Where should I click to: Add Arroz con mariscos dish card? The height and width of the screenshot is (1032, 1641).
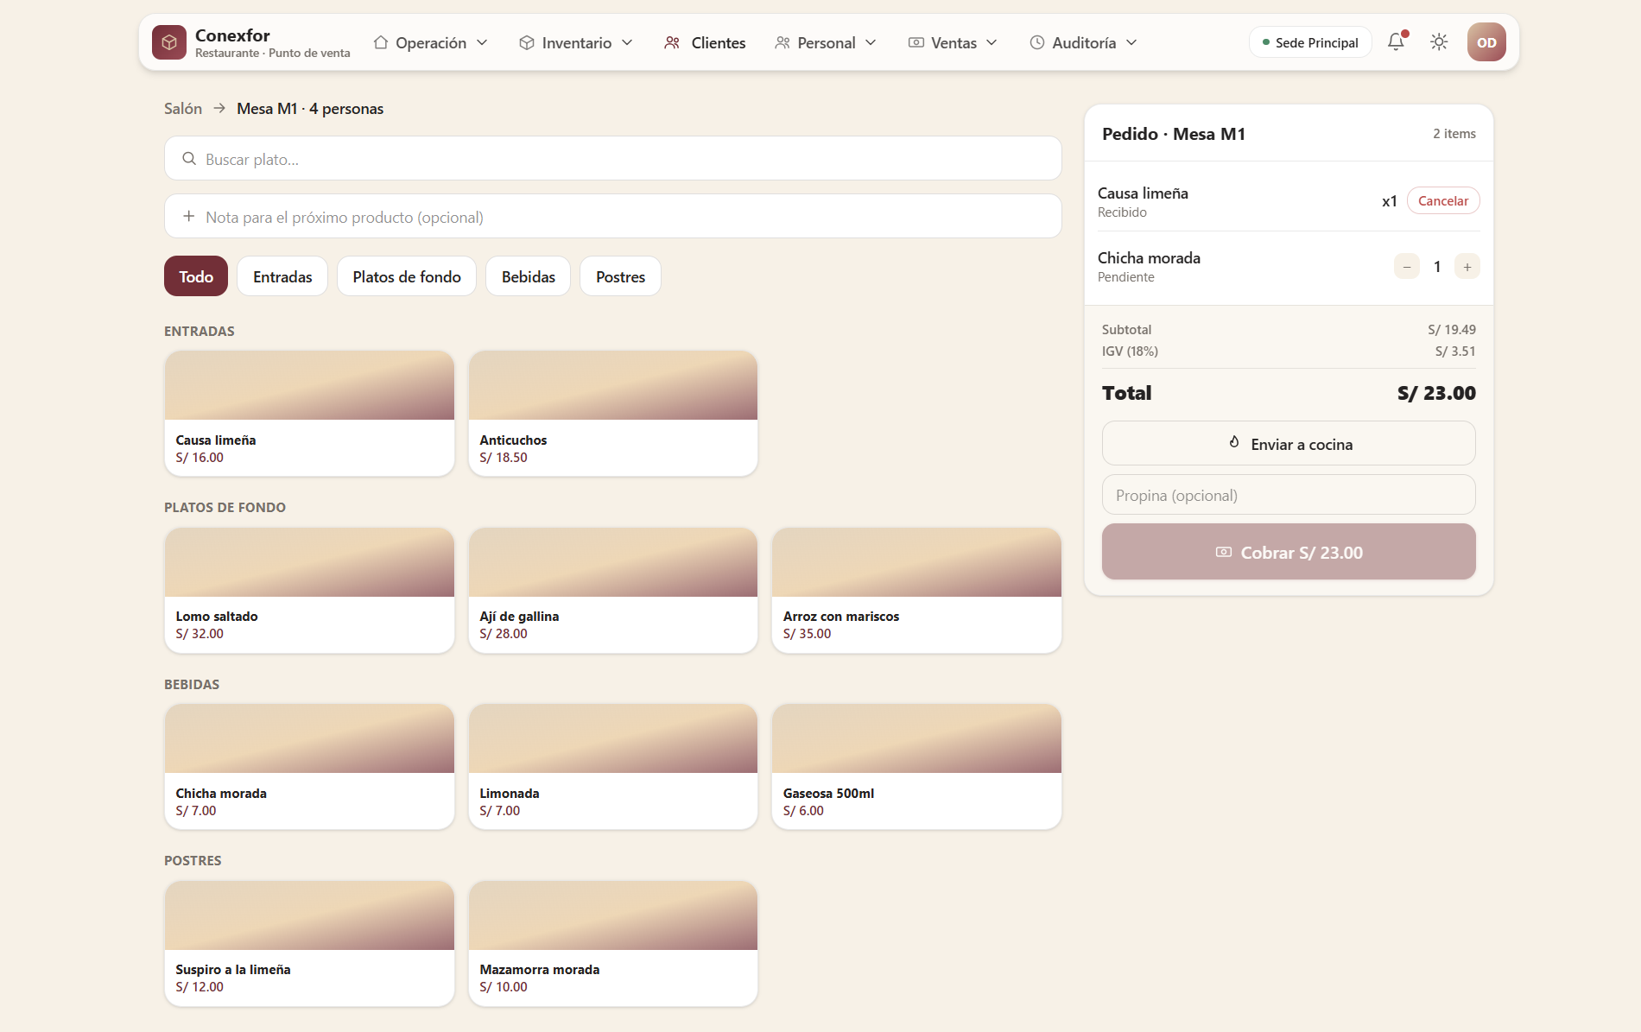916,591
